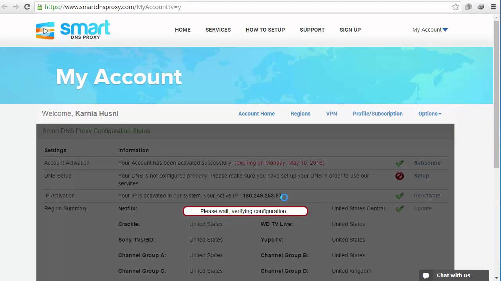The image size is (501, 281).
Task: Click SIGN UP in the navigation
Action: tap(350, 30)
